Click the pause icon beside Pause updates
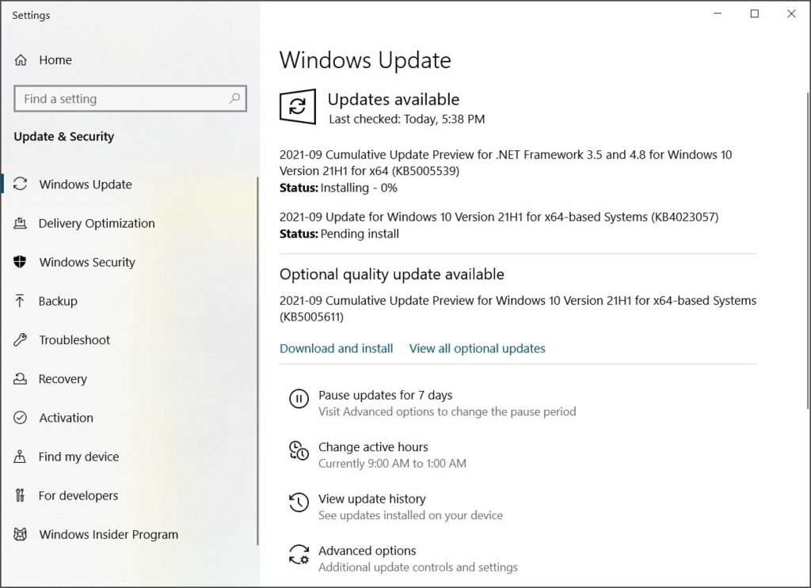The width and height of the screenshot is (811, 588). 299,398
